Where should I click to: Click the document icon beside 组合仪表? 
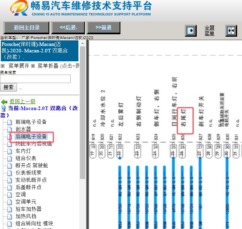click(10, 158)
